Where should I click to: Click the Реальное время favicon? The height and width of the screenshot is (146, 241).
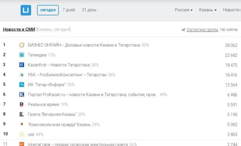pos(22,105)
